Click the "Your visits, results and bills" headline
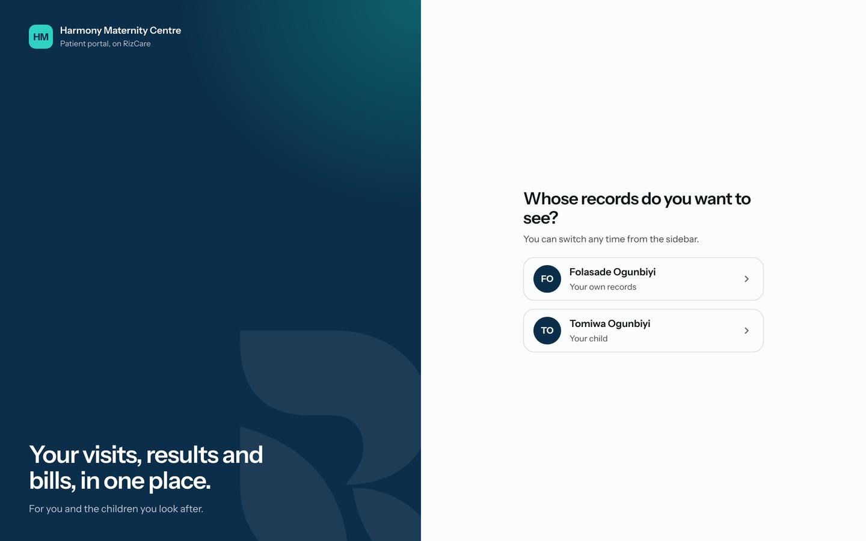866x541 pixels. pyautogui.click(x=146, y=468)
